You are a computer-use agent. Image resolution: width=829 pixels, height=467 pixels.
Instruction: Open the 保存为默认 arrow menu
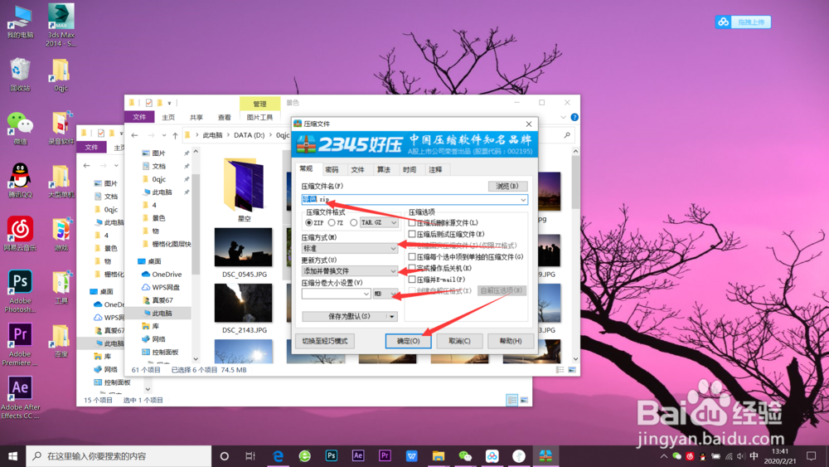point(392,316)
